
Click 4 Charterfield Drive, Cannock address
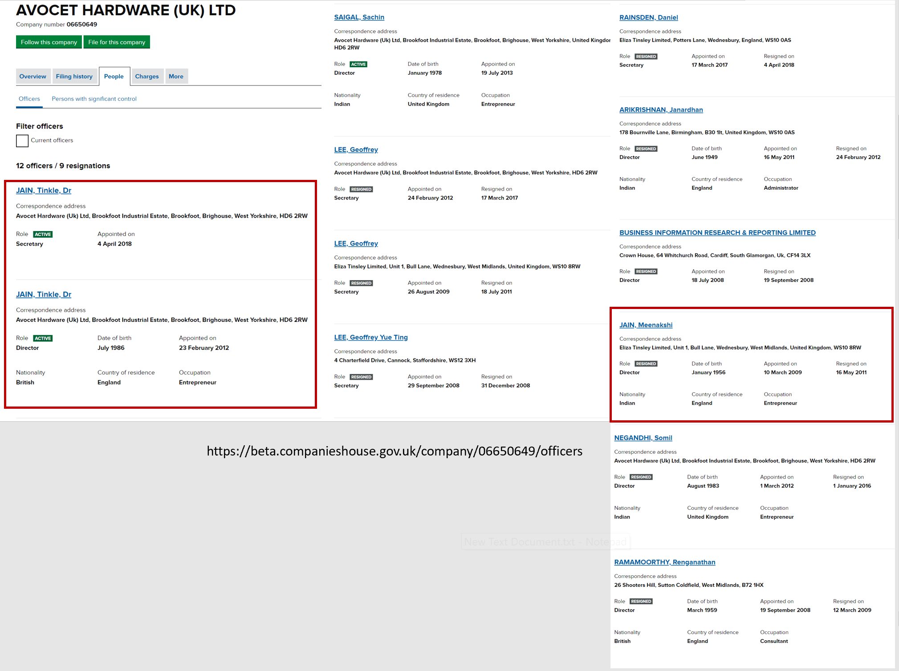[x=405, y=360]
